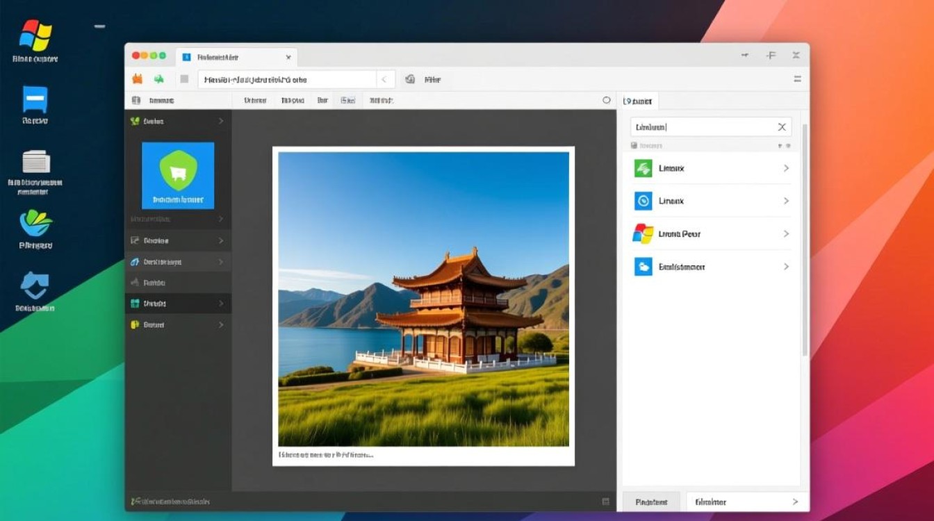Click the bottom-left button in the right panel footer
The image size is (934, 521).
(651, 502)
